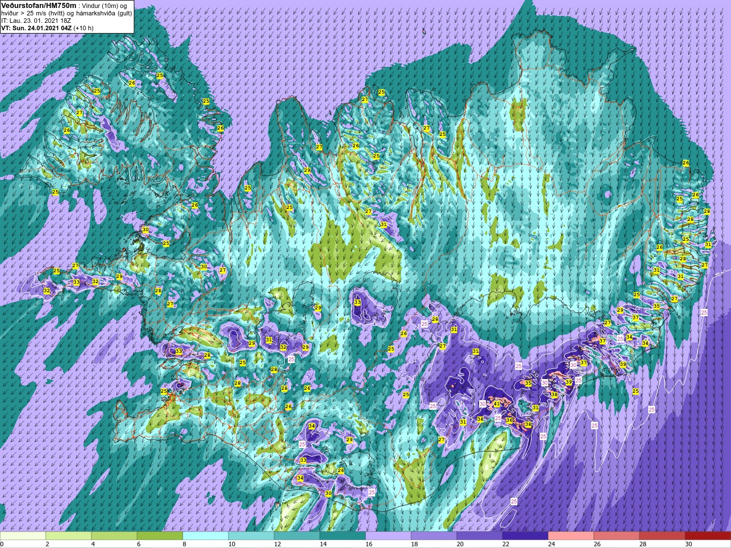731x548 pixels.
Task: Click the 24–26 m/s pink legend swatch
Action: click(x=571, y=536)
